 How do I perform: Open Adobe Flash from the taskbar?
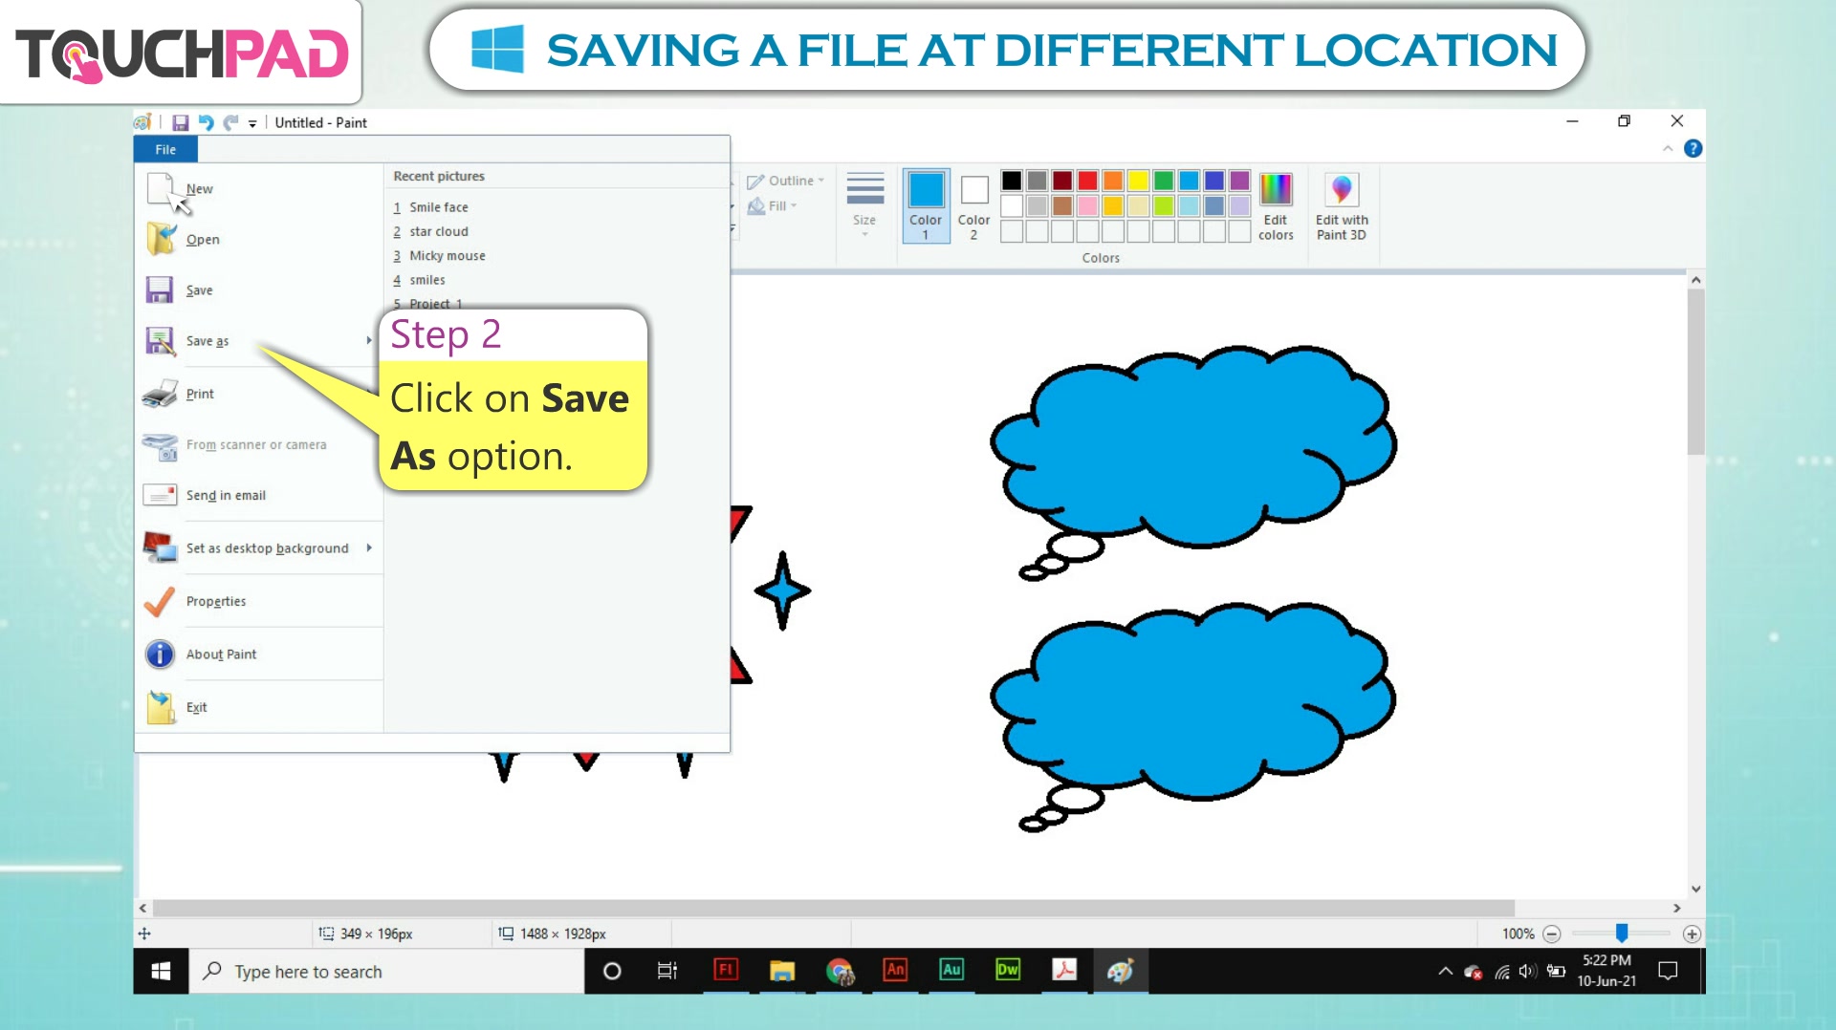[x=726, y=971]
